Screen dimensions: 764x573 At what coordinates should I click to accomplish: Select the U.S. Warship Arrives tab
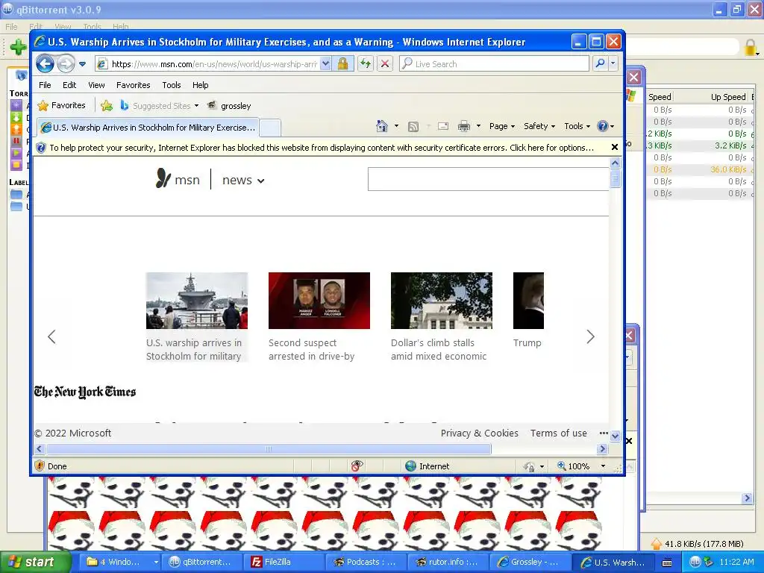pos(148,128)
